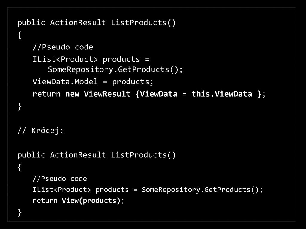306x229 pixels.
Task: Click the opening brace of second method
Action: coord(19,168)
